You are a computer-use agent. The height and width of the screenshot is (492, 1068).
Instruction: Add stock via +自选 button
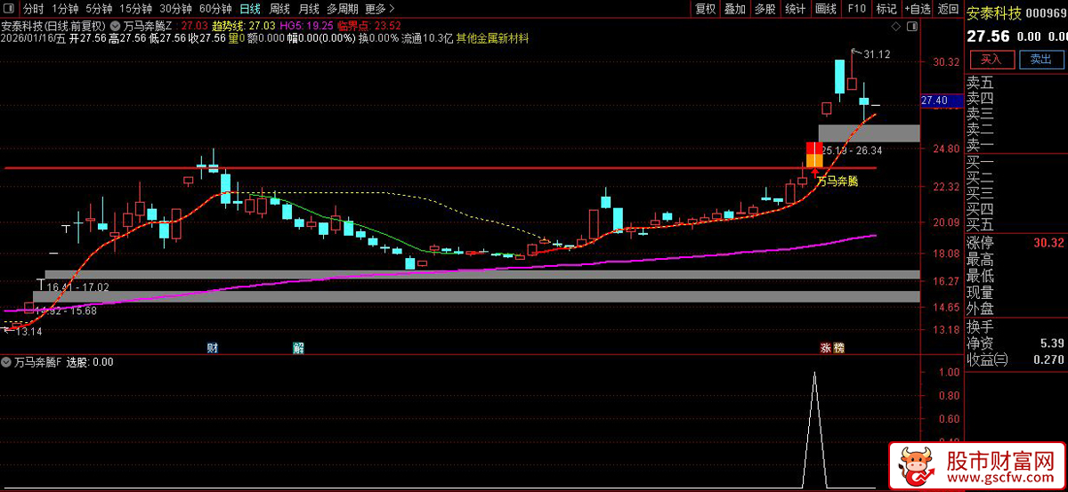click(917, 9)
